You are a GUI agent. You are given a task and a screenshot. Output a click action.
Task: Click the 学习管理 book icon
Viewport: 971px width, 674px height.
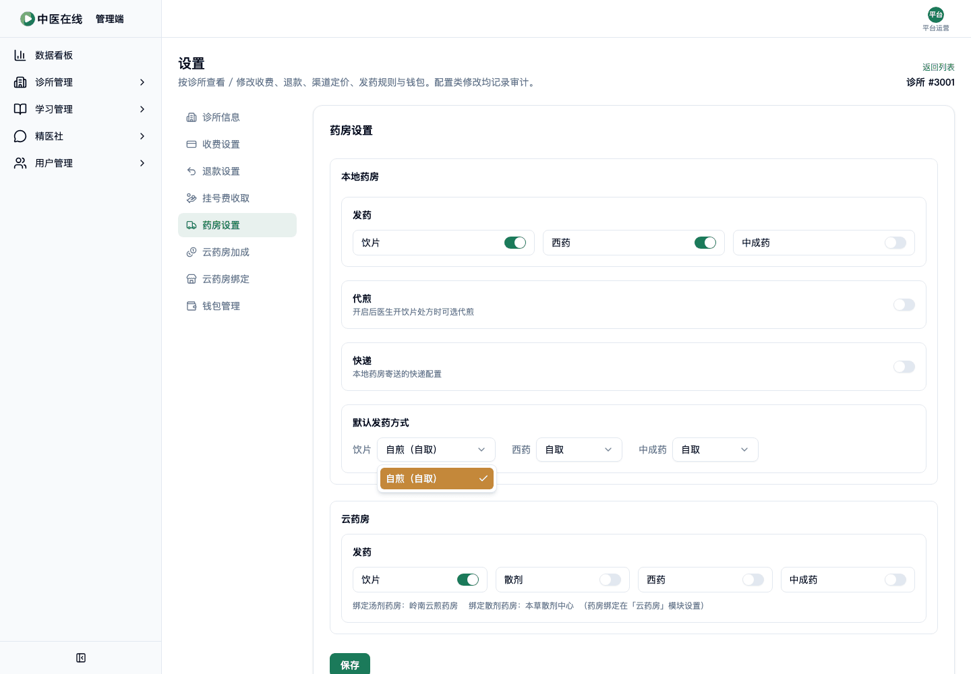[x=20, y=109]
